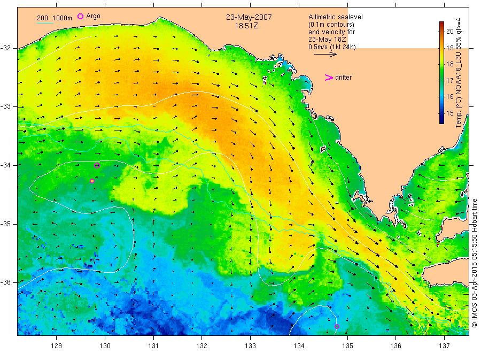
Task: Click the 'Argo' legend label
Action: (93, 16)
